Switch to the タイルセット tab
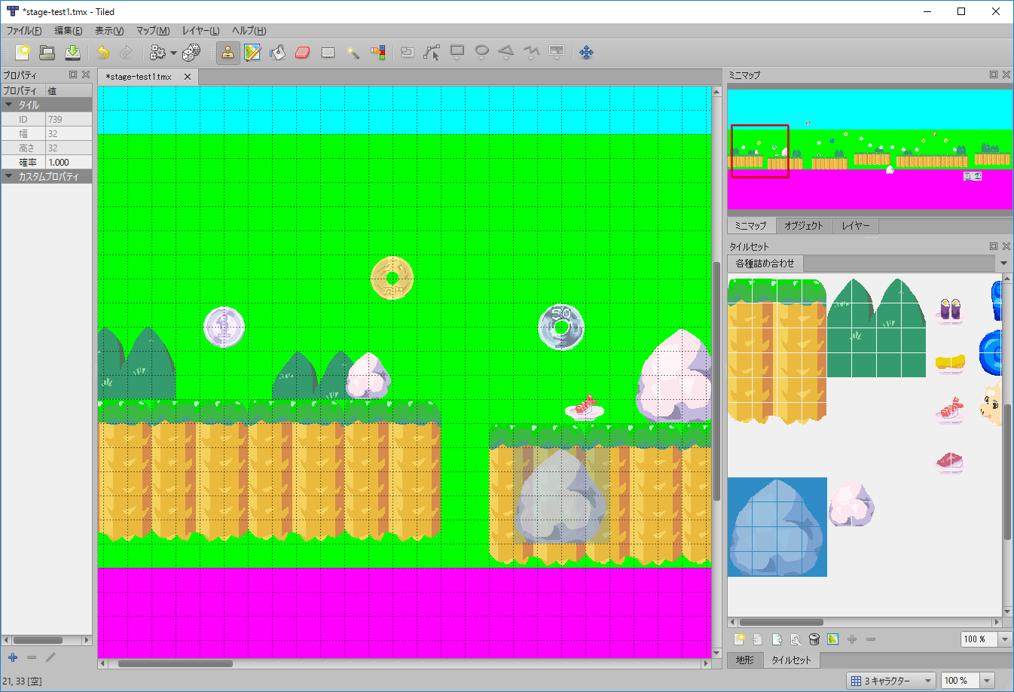This screenshot has height=692, width=1014. click(792, 659)
